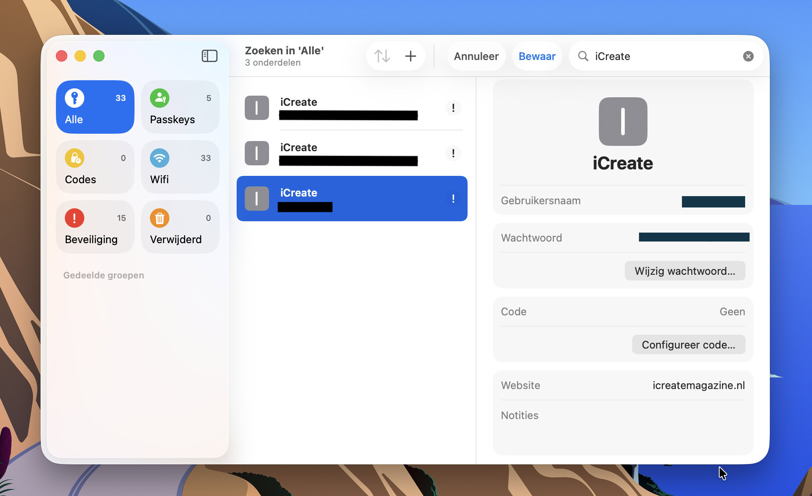
Task: Click the selected iCreate entry's gray icon
Action: [x=257, y=199]
